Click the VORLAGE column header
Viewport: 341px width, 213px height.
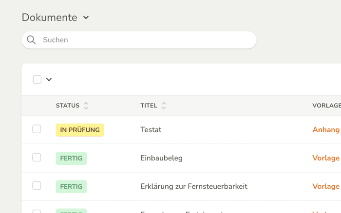click(x=327, y=106)
